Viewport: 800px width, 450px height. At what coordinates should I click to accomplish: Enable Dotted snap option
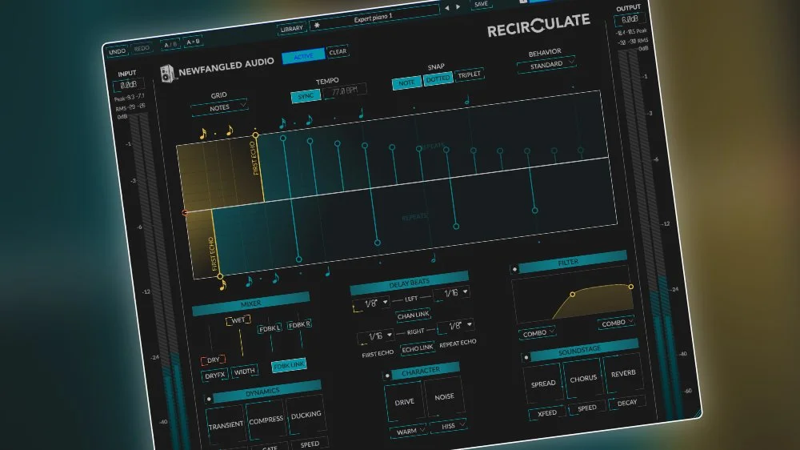point(438,78)
